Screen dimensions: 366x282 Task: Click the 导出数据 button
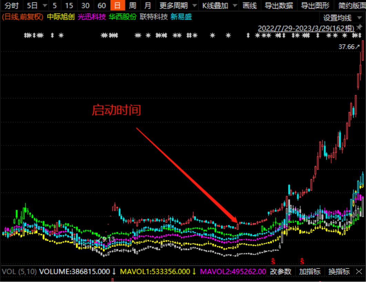279,6
